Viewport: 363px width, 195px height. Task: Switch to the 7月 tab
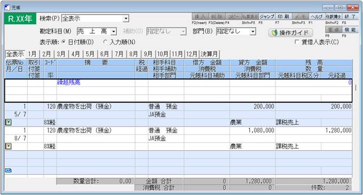(x=119, y=54)
